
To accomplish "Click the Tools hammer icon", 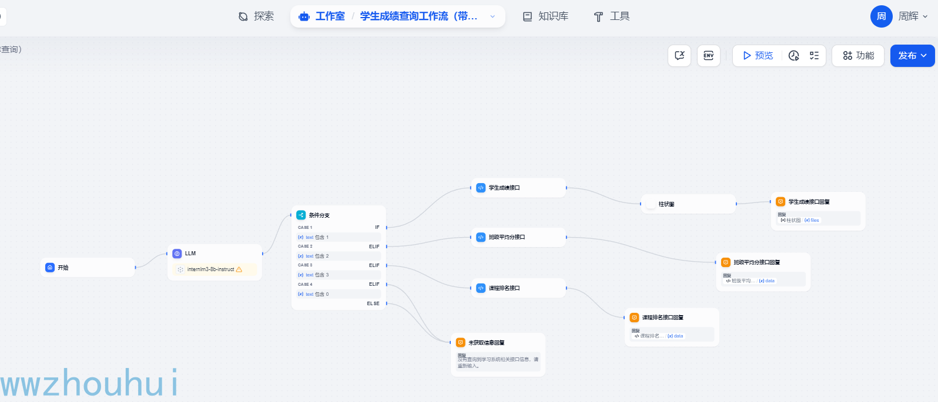I will (x=598, y=17).
